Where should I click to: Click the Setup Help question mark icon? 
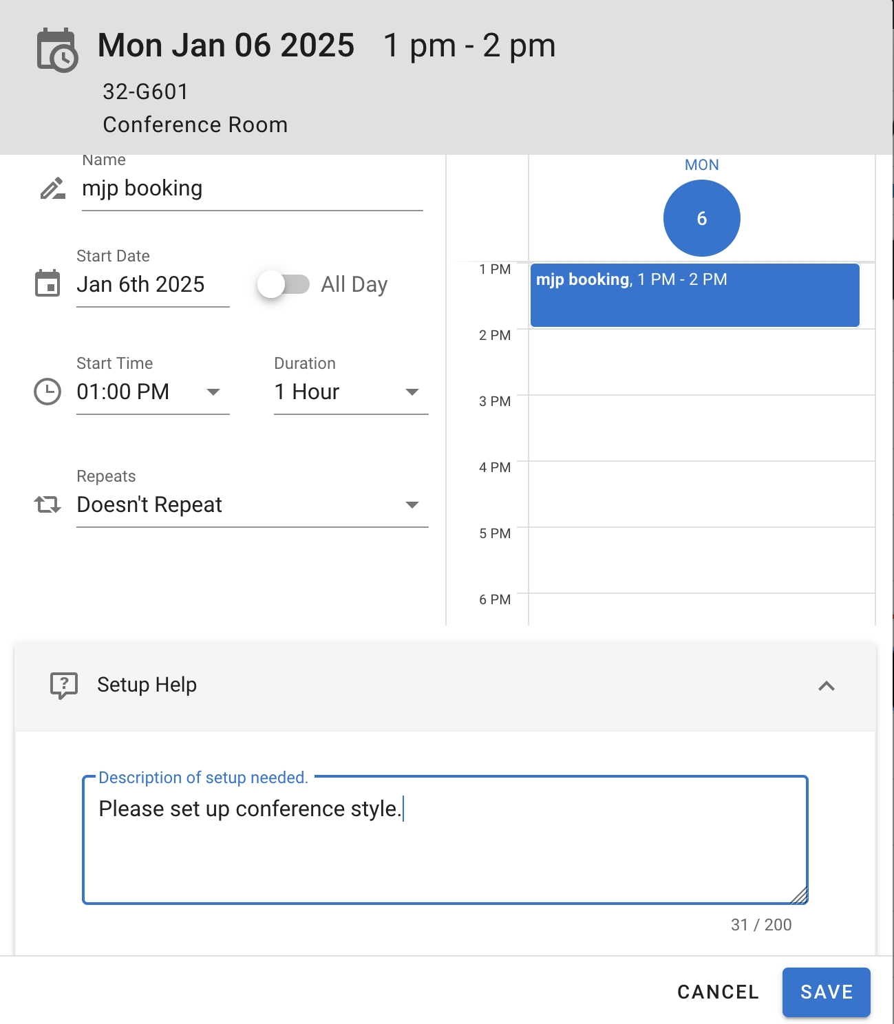tap(63, 685)
